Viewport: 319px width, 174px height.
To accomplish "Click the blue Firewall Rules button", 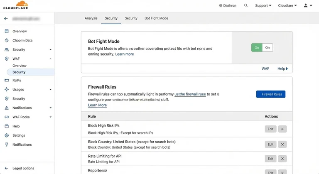I will (270, 94).
